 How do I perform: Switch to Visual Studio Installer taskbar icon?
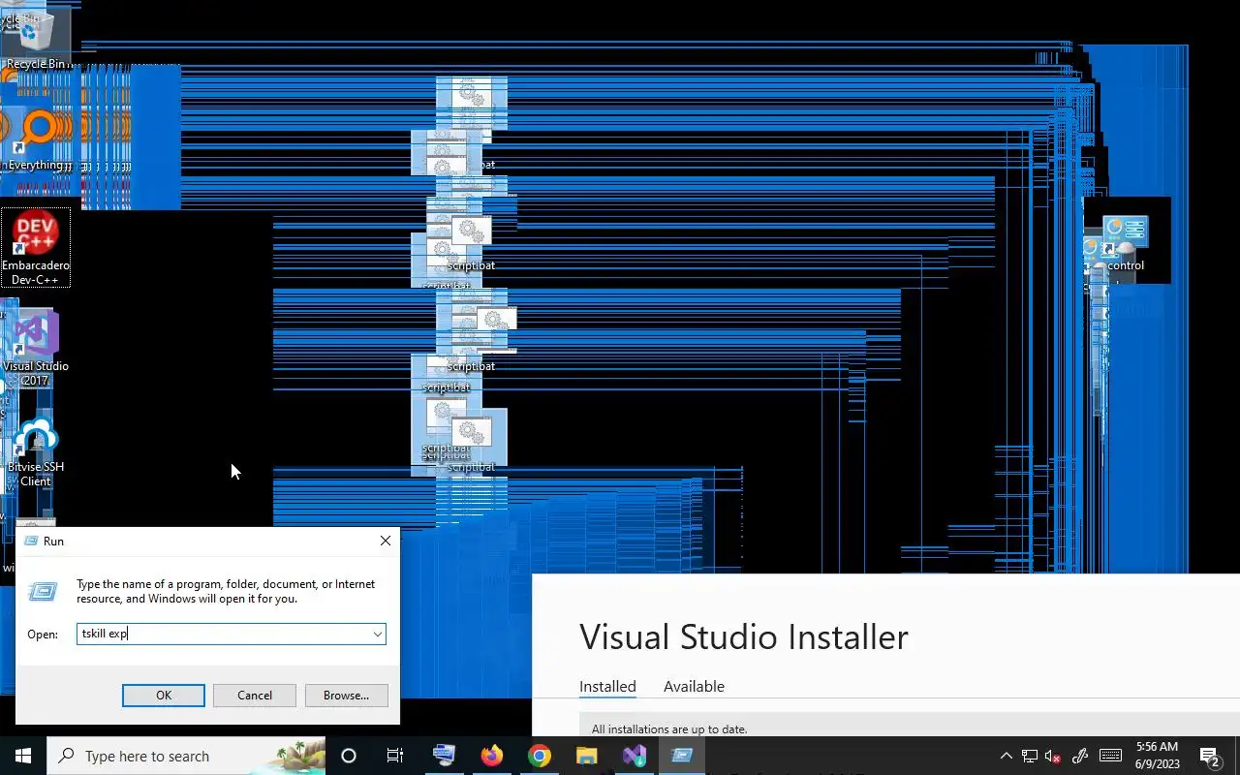(635, 756)
